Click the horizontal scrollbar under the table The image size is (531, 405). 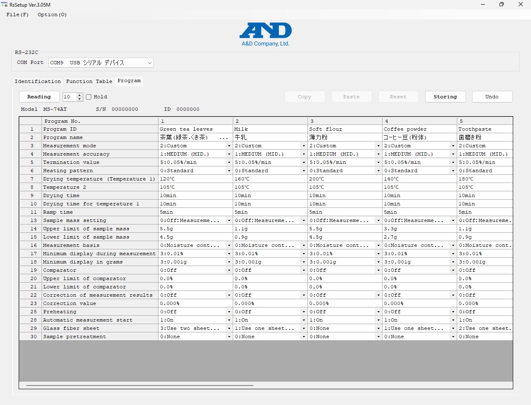point(139,385)
